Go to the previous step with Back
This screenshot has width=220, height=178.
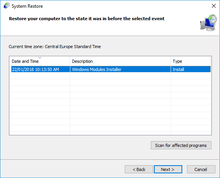pos(139,169)
